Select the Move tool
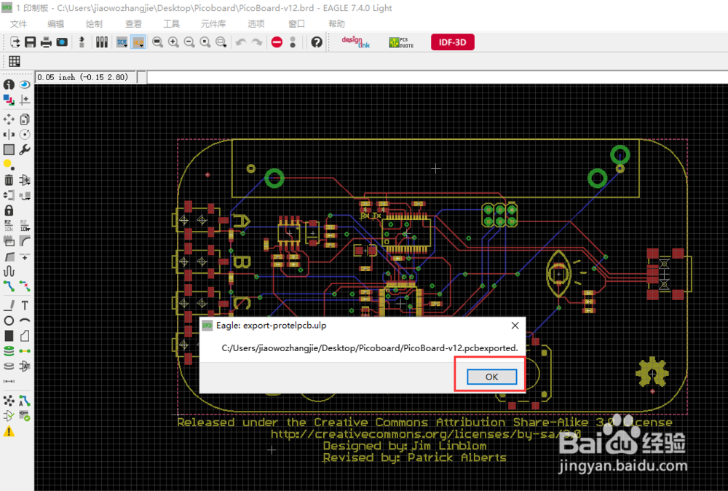 click(x=9, y=119)
